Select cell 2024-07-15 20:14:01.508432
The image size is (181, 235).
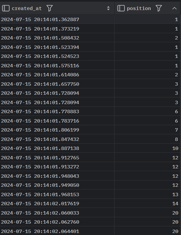click(57, 38)
